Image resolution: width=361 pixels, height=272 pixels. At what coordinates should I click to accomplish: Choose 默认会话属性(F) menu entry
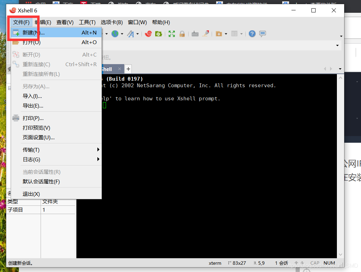(56, 182)
